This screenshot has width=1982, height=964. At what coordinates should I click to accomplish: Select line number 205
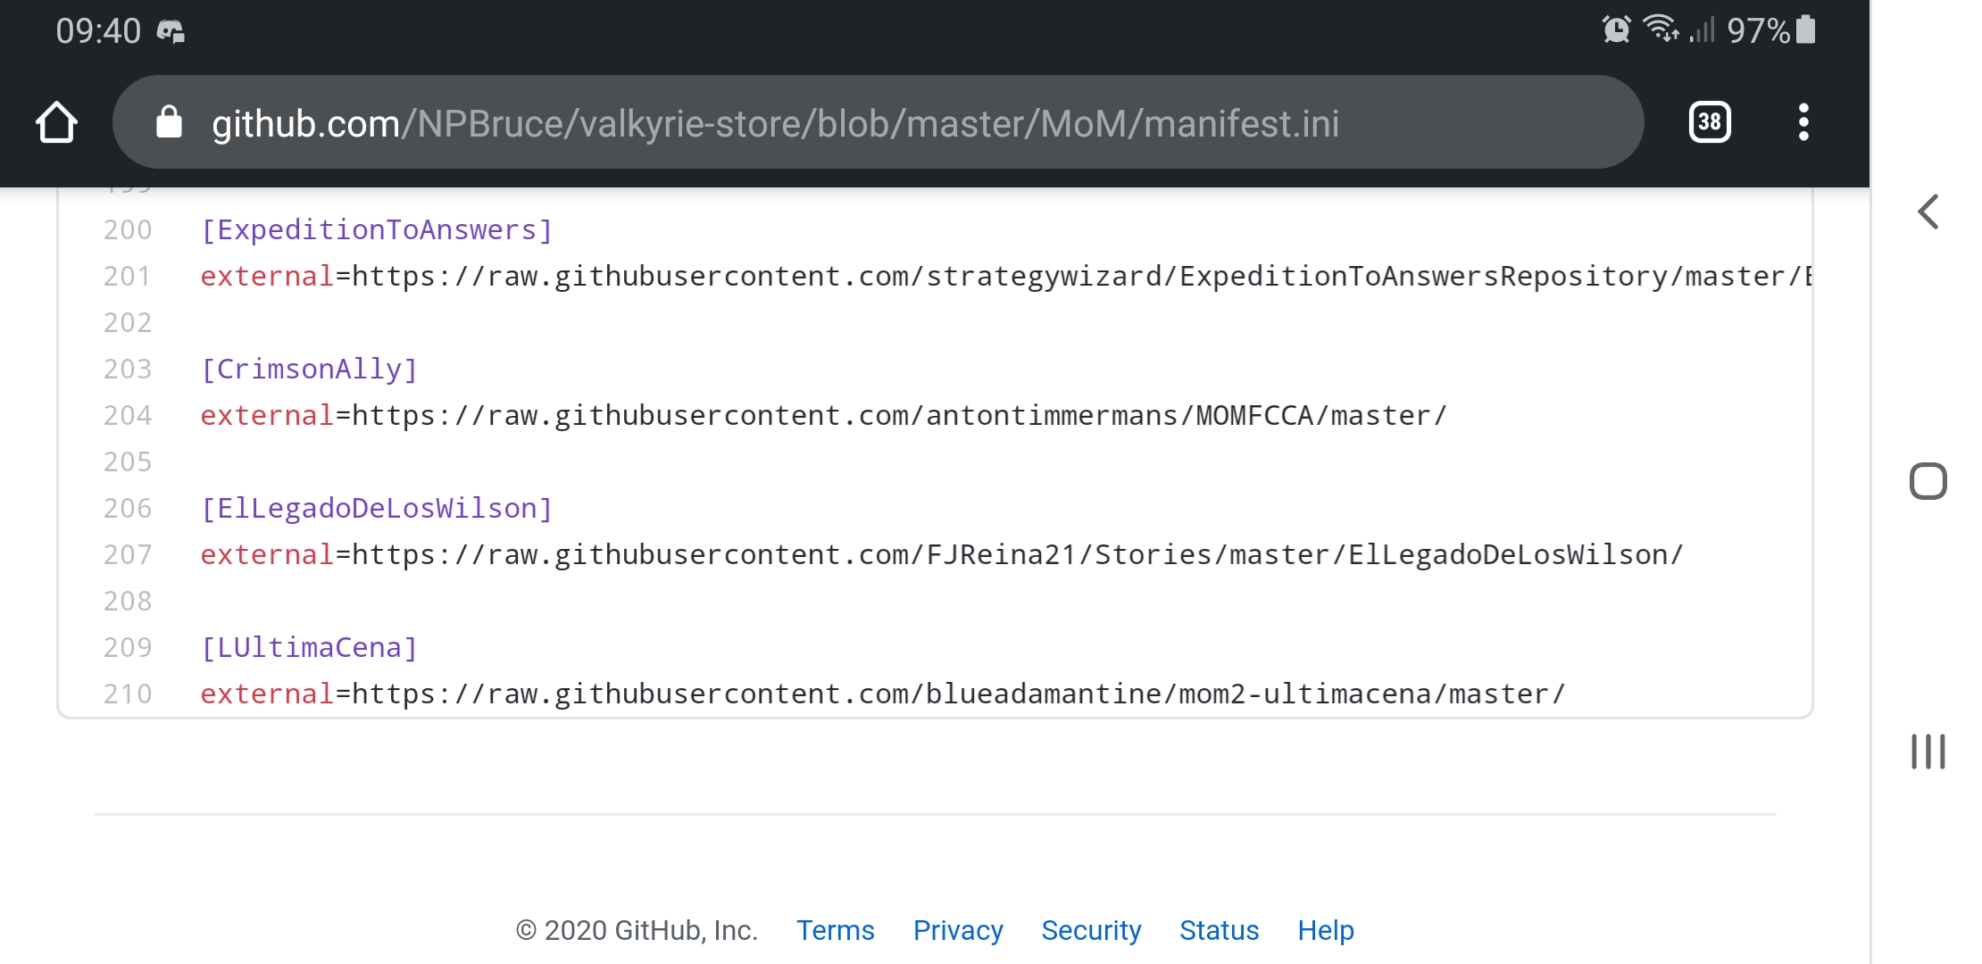[128, 461]
